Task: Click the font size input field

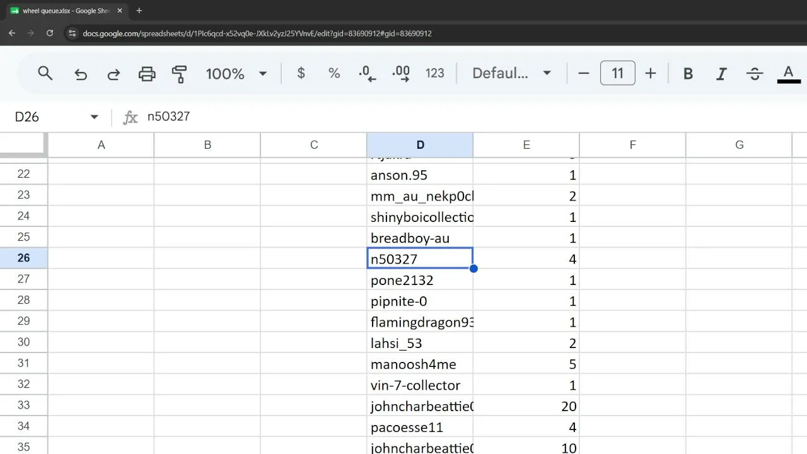Action: pyautogui.click(x=618, y=73)
